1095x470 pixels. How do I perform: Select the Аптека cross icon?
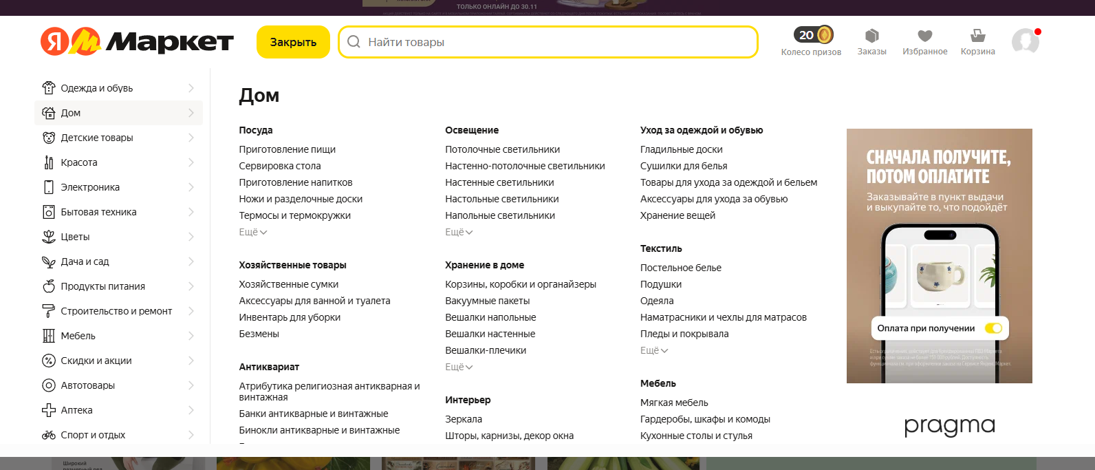[49, 409]
